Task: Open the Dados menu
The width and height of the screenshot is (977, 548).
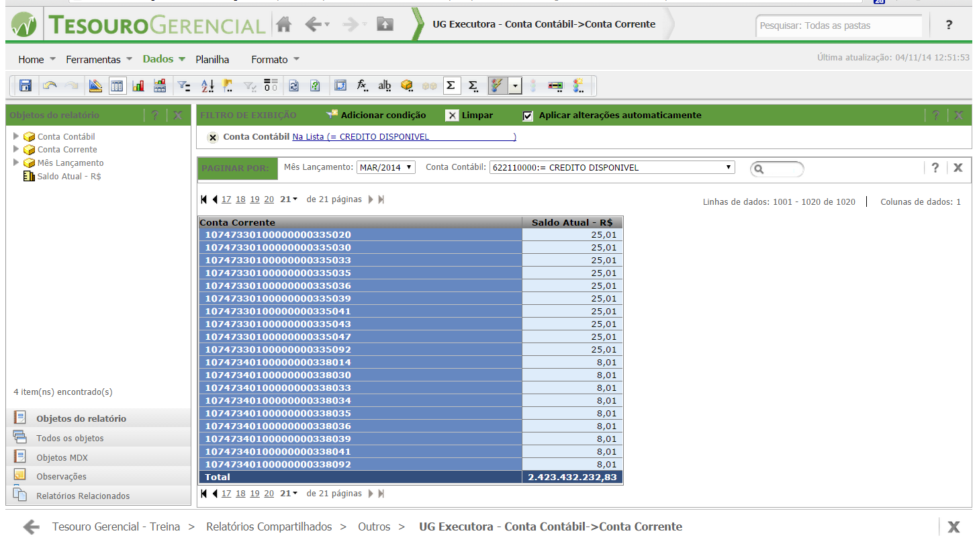Action: (164, 59)
